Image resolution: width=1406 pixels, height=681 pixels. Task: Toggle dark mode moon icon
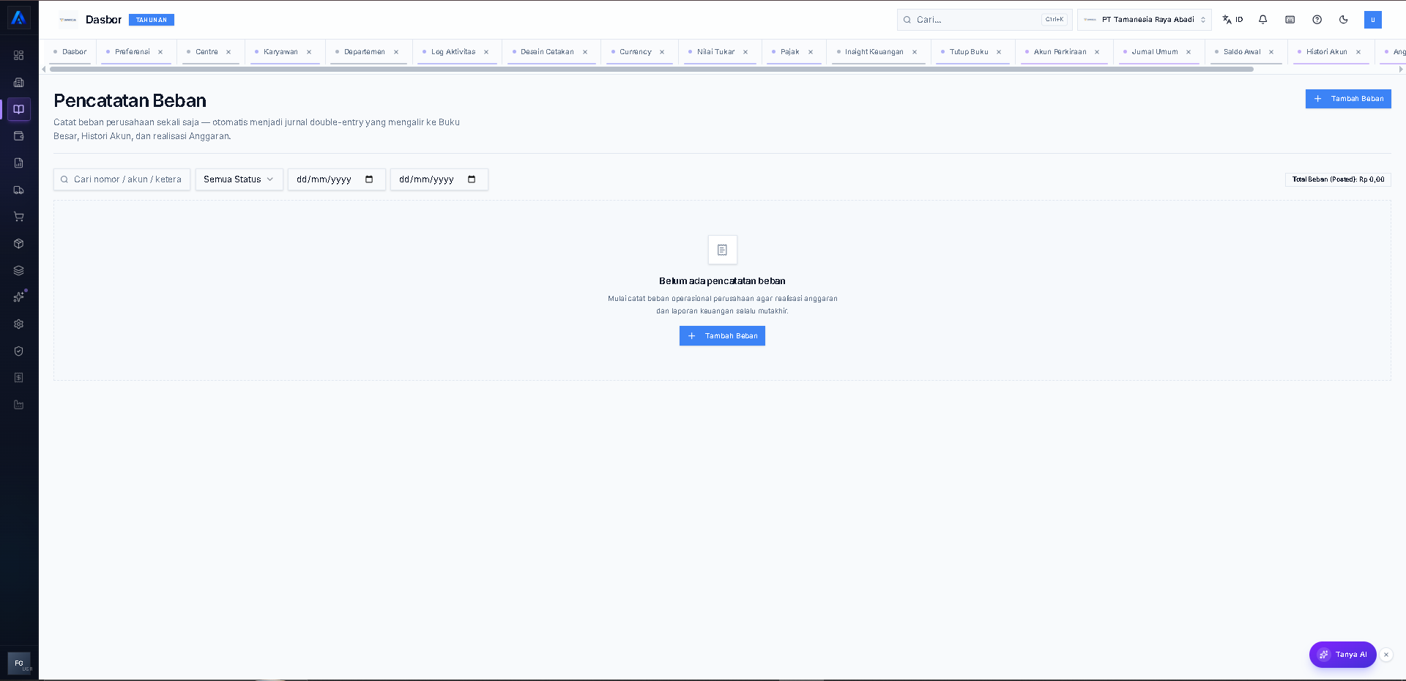[1343, 20]
